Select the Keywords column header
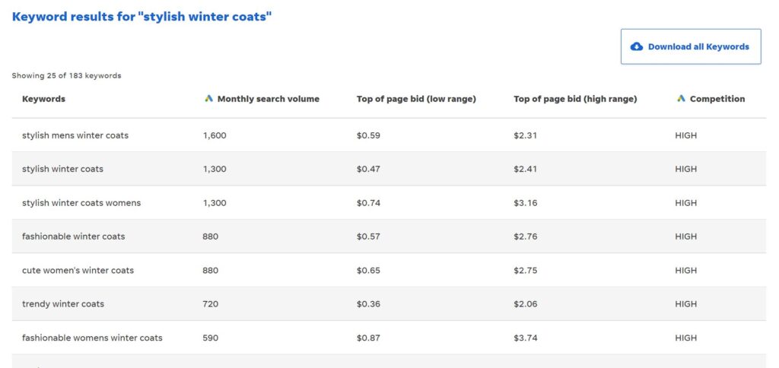Viewport: 779px width, 368px height. pos(43,99)
